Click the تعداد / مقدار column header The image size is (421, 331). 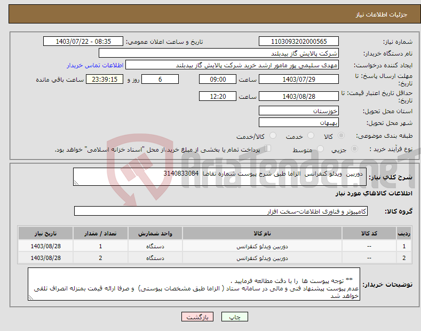100,233
